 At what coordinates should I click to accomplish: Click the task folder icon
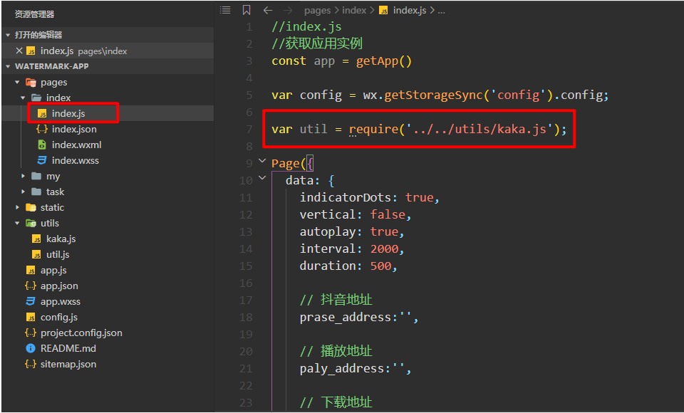click(36, 192)
